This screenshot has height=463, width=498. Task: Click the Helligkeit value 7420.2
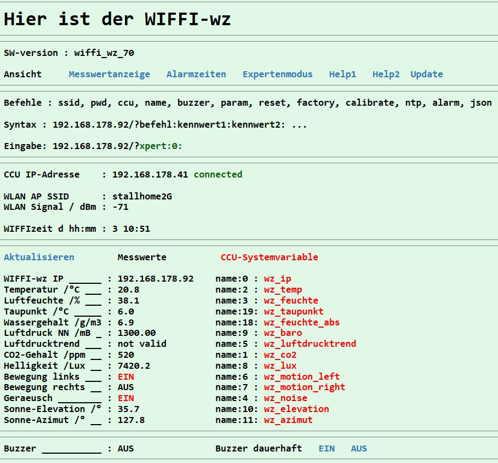coord(134,366)
